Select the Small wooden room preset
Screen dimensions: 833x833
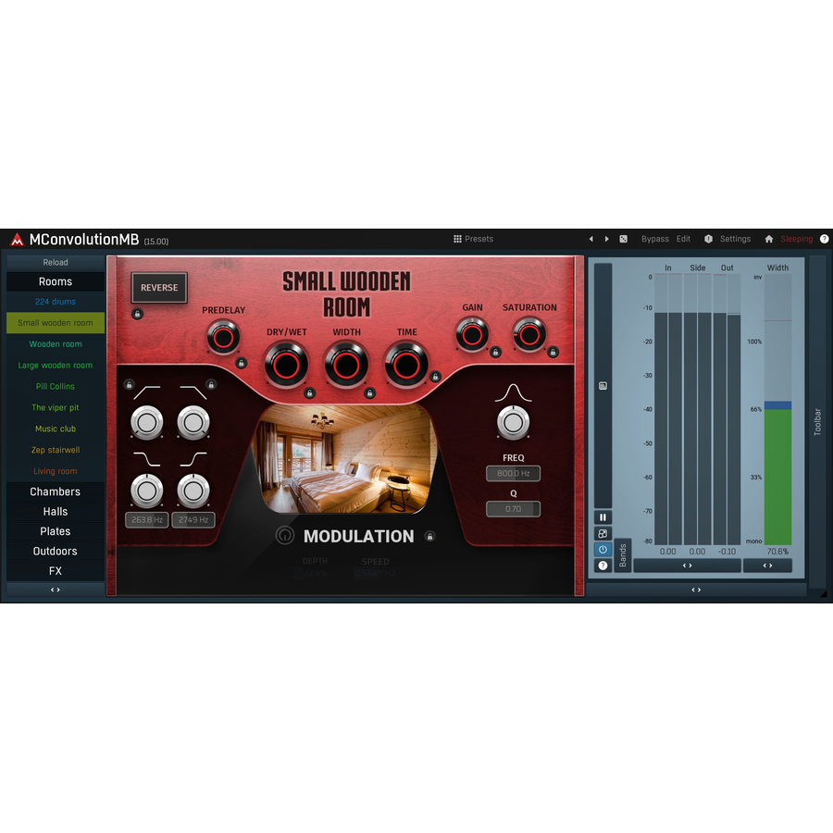pyautogui.click(x=56, y=323)
